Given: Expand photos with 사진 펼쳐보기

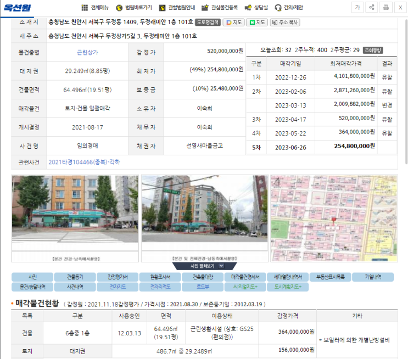Looking at the screenshot, I should point(206,266).
